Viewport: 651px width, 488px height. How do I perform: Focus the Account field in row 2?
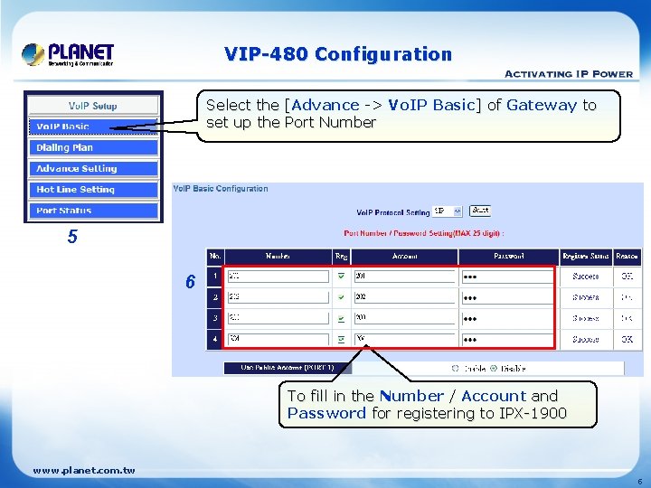coord(405,297)
